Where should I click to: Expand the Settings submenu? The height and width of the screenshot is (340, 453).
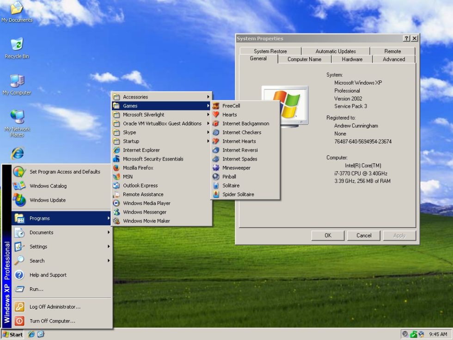tap(38, 247)
